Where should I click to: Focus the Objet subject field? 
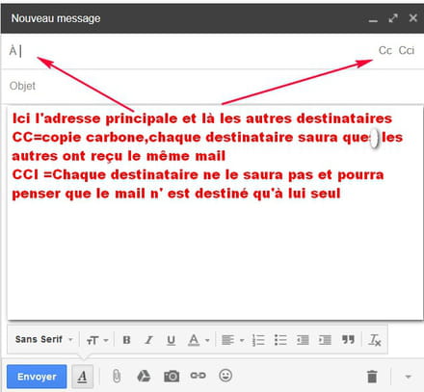pos(212,86)
